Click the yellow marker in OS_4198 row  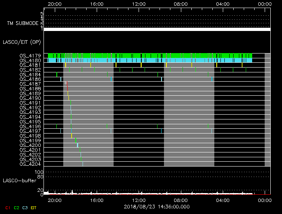pyautogui.click(x=72, y=136)
